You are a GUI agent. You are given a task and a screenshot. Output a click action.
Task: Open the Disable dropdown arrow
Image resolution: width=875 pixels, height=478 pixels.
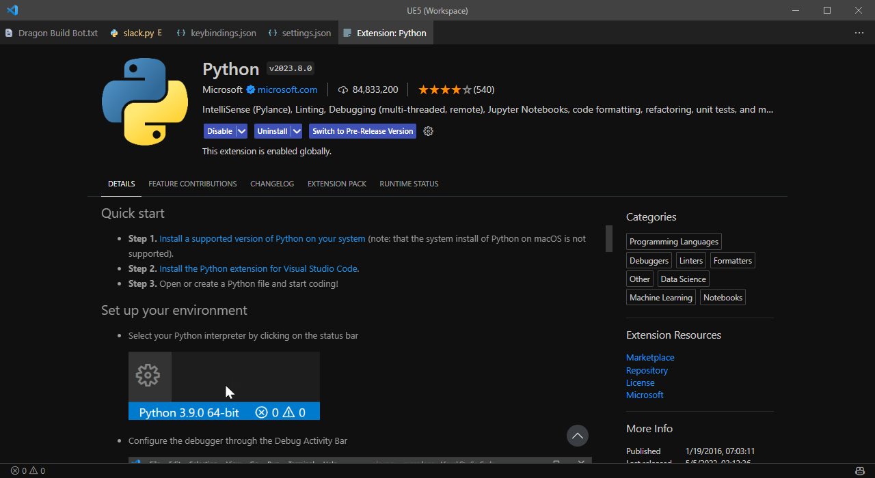241,131
